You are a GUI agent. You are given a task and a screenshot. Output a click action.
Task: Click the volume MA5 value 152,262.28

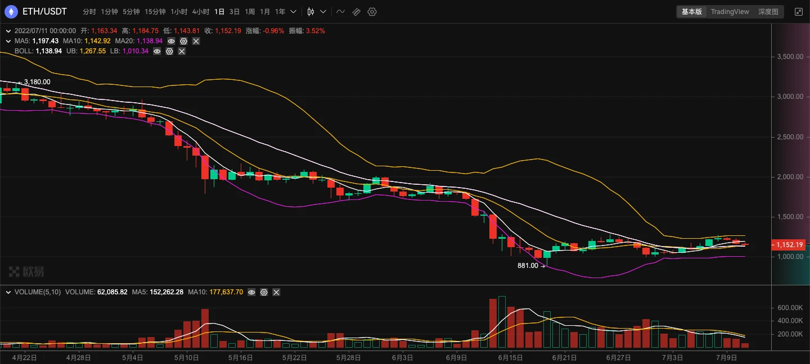[166, 292]
